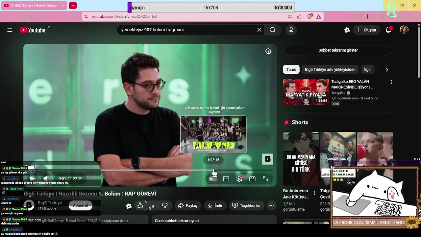Image resolution: width=421 pixels, height=237 pixels.
Task: Share the video via Paylaş
Action: point(187,205)
